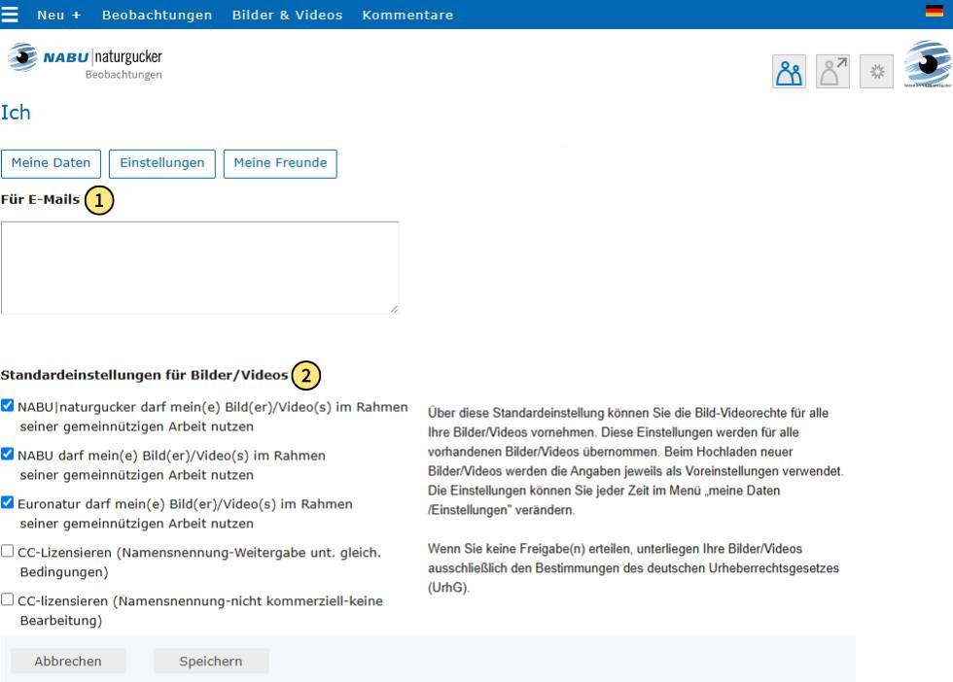Switch to the Meine Daten tab
This screenshot has height=682, width=953.
coord(51,163)
